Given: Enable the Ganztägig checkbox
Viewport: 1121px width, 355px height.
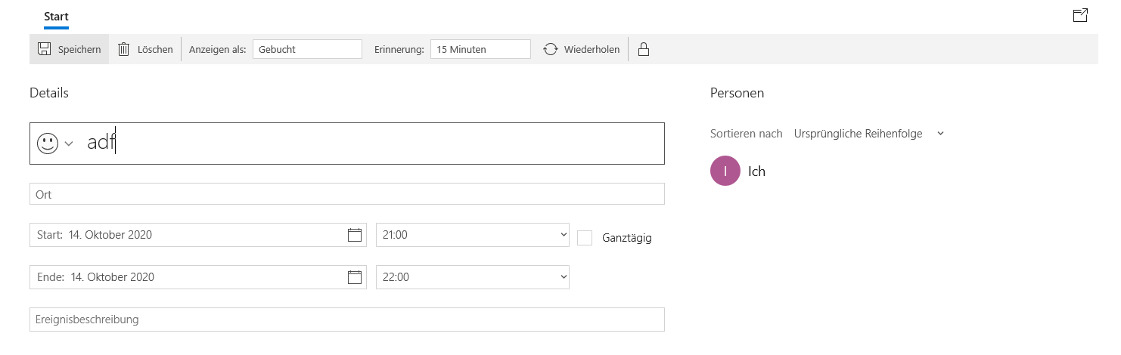Looking at the screenshot, I should [x=585, y=237].
